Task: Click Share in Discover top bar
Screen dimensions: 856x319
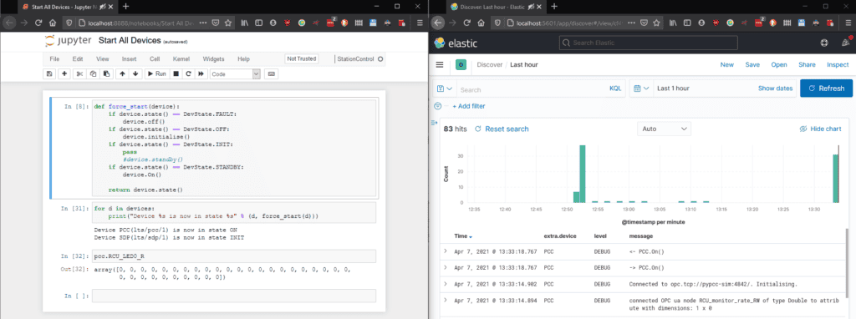Action: pyautogui.click(x=807, y=64)
